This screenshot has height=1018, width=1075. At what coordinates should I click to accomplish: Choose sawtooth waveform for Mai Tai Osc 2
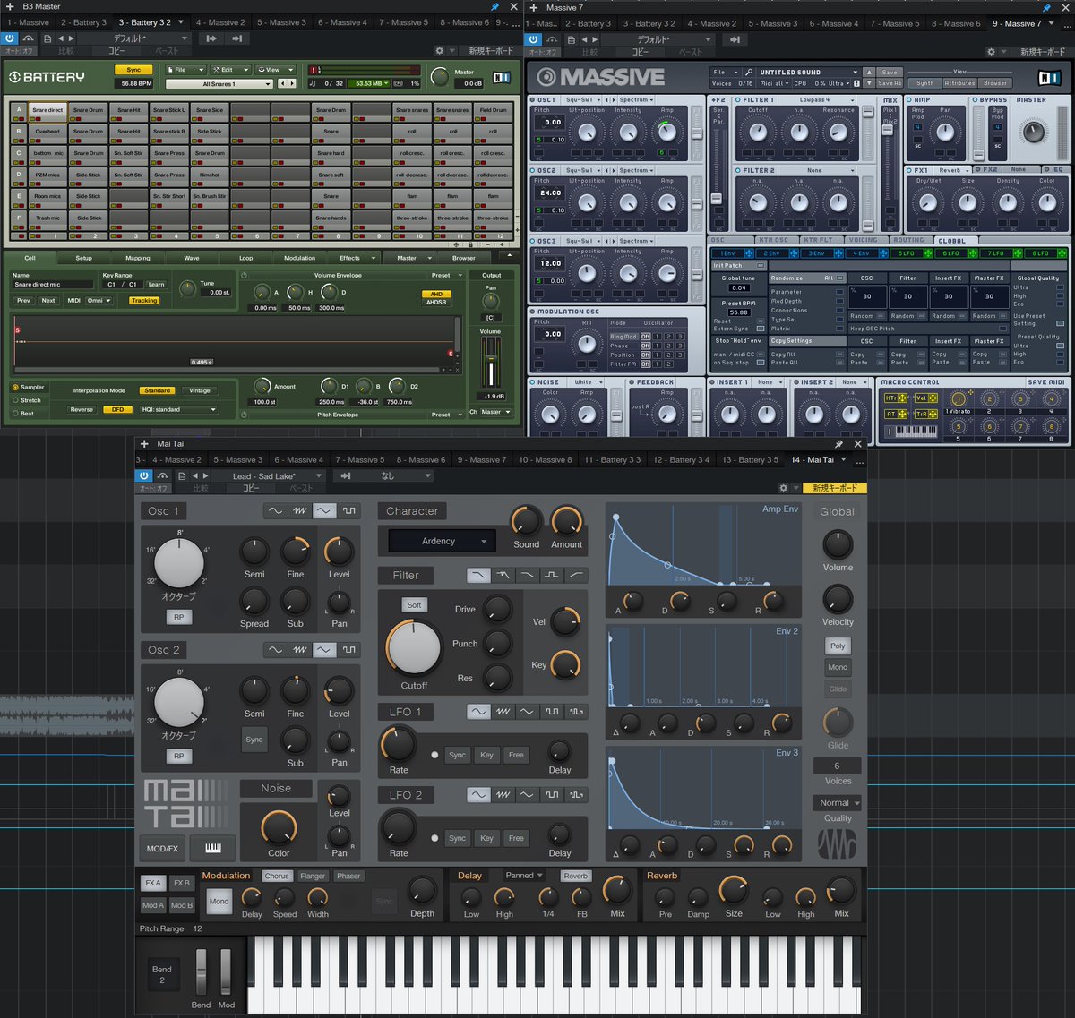point(300,650)
